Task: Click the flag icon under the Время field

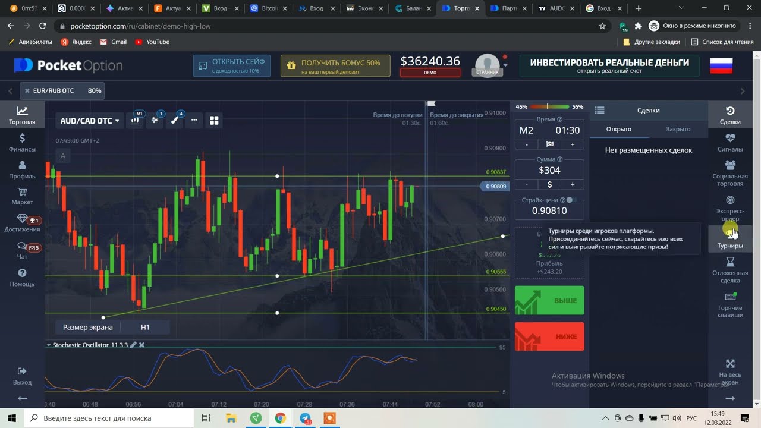Action: (549, 144)
